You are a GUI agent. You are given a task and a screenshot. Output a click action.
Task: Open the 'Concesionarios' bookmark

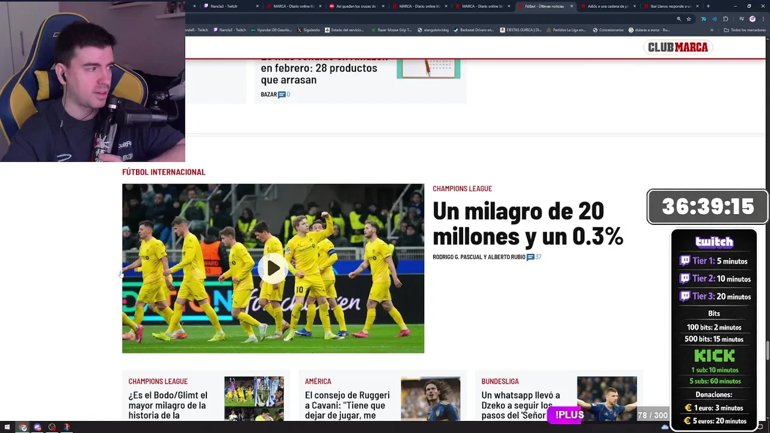coord(608,29)
